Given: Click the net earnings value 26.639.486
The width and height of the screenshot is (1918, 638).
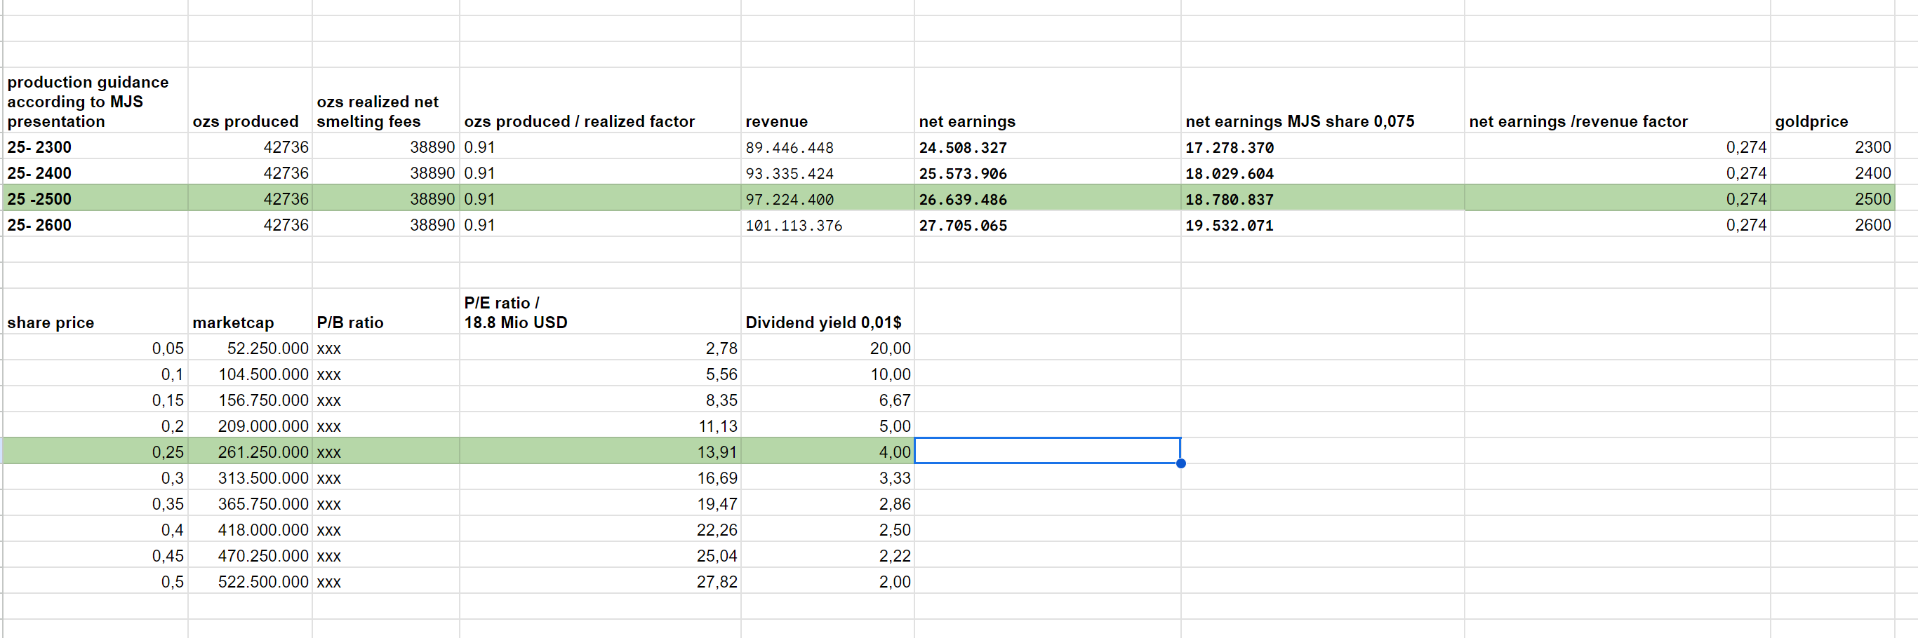Looking at the screenshot, I should pos(962,200).
